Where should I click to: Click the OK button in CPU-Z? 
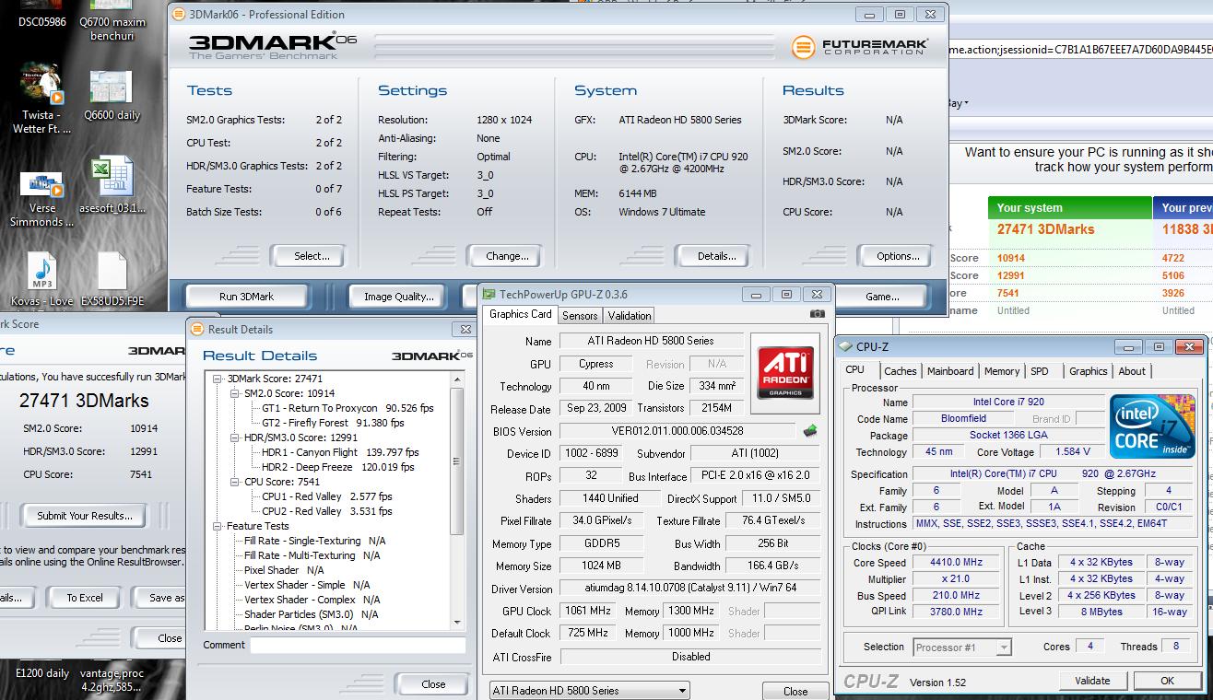pyautogui.click(x=1167, y=681)
